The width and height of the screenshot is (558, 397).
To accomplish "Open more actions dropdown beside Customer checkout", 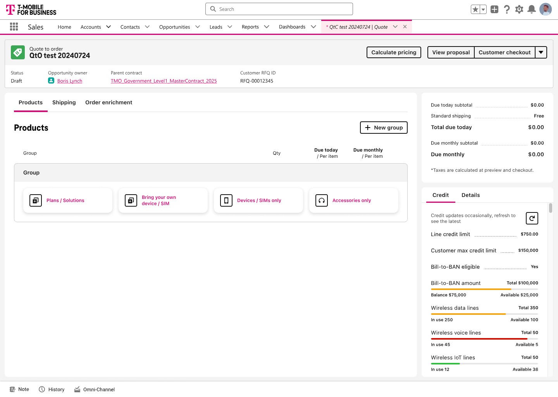I will tap(541, 52).
